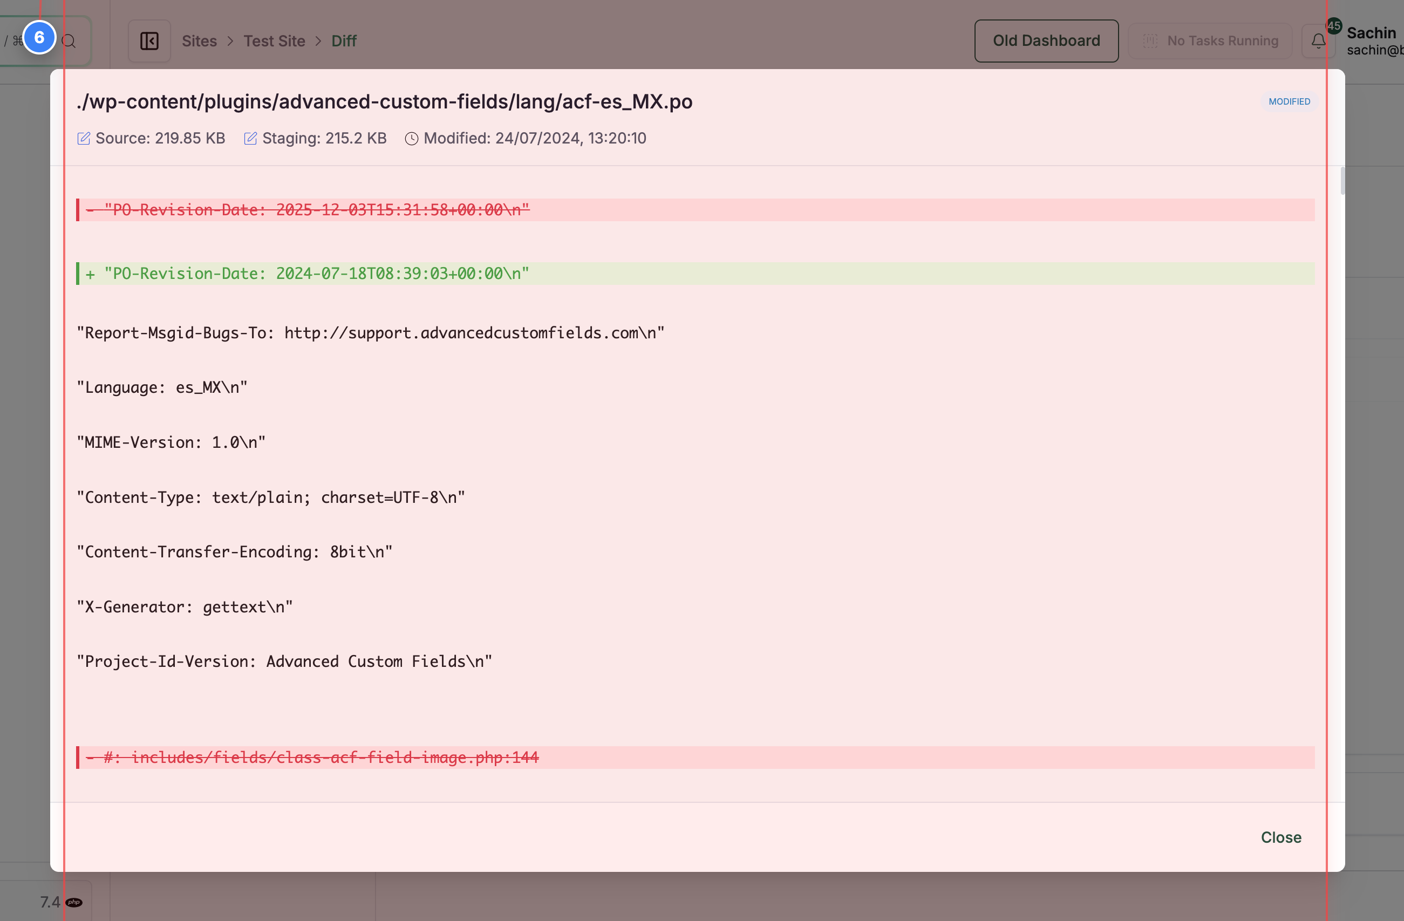Edit the Source file via its pencil icon
The image size is (1404, 921).
point(83,138)
